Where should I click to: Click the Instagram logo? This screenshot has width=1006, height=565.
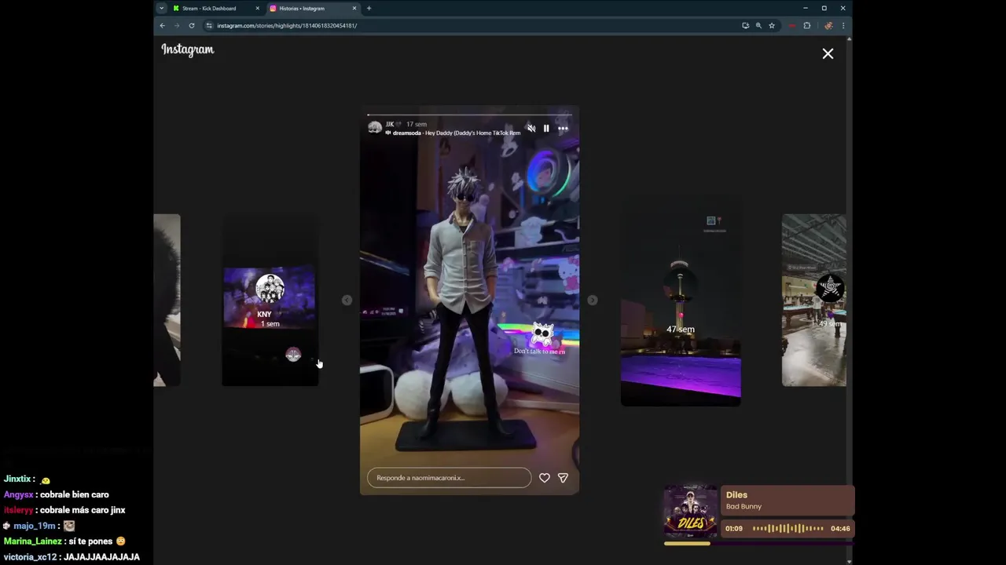coord(188,49)
